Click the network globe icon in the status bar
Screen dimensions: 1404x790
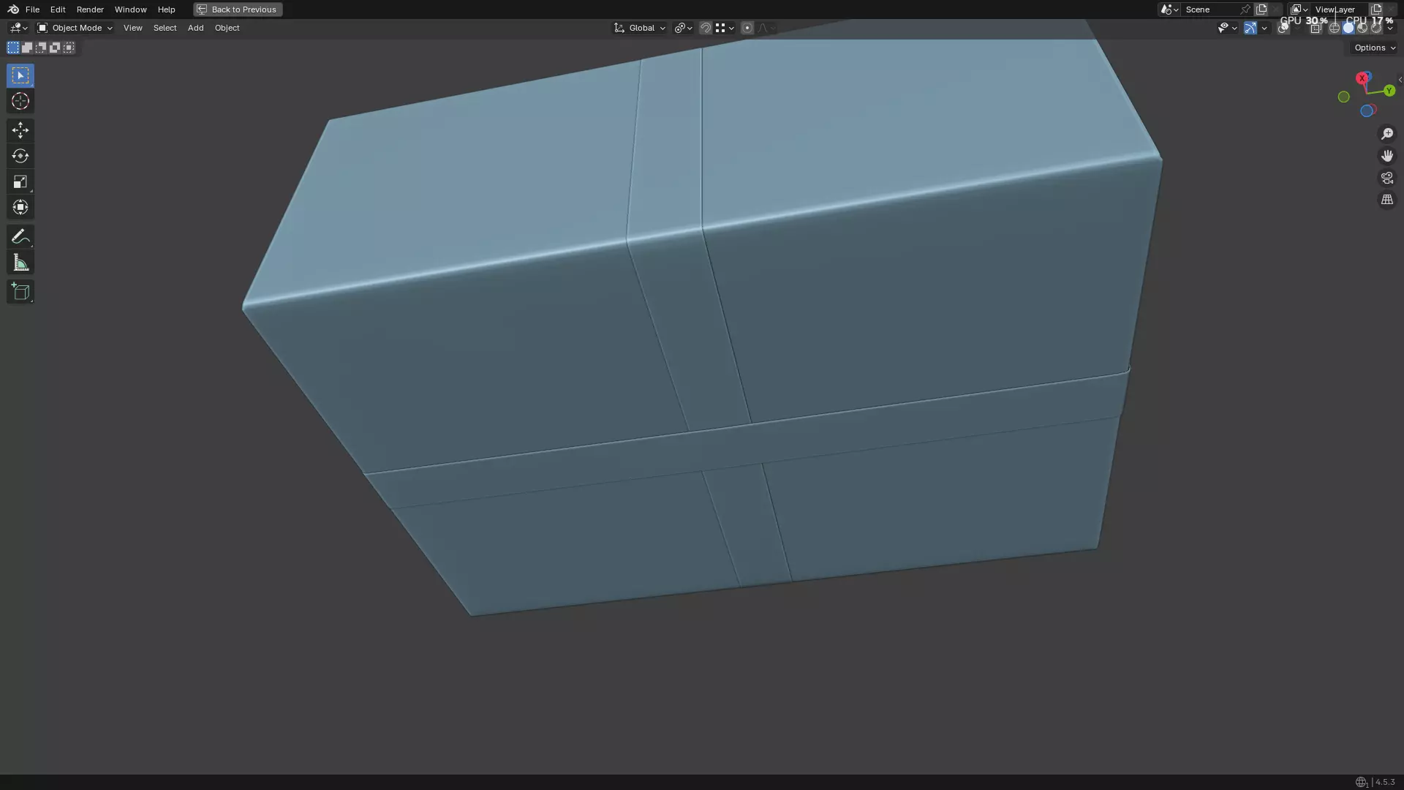(x=1361, y=782)
